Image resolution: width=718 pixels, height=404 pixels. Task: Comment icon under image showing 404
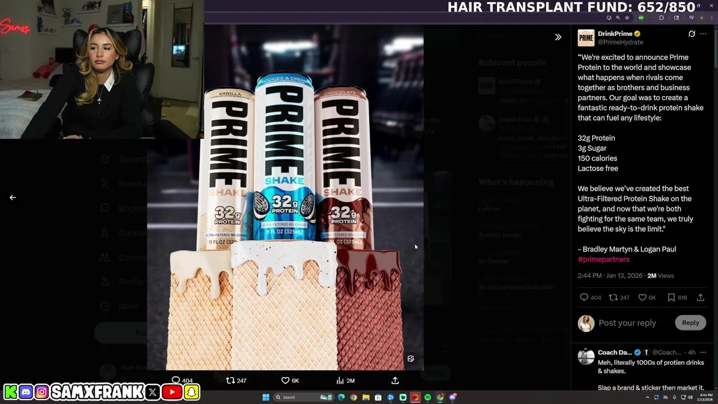point(176,380)
